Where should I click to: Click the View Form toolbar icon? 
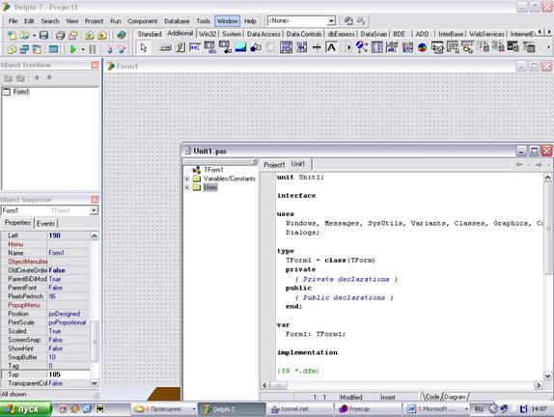coord(24,49)
